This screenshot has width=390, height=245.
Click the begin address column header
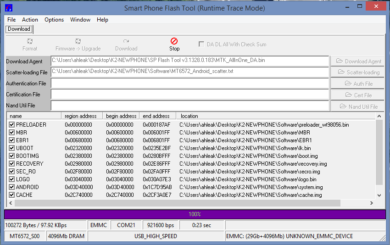121,116
